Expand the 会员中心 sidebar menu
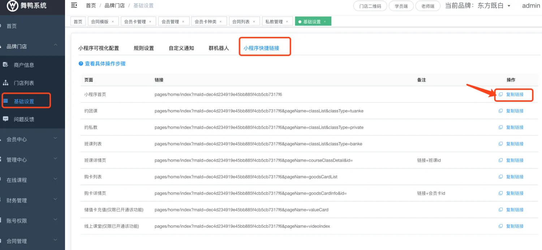Screen dimensions: 542x250 click(55, 139)
